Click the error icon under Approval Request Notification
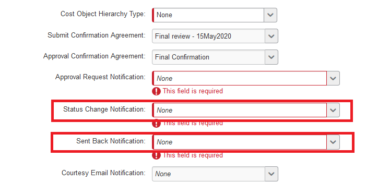 pyautogui.click(x=156, y=91)
